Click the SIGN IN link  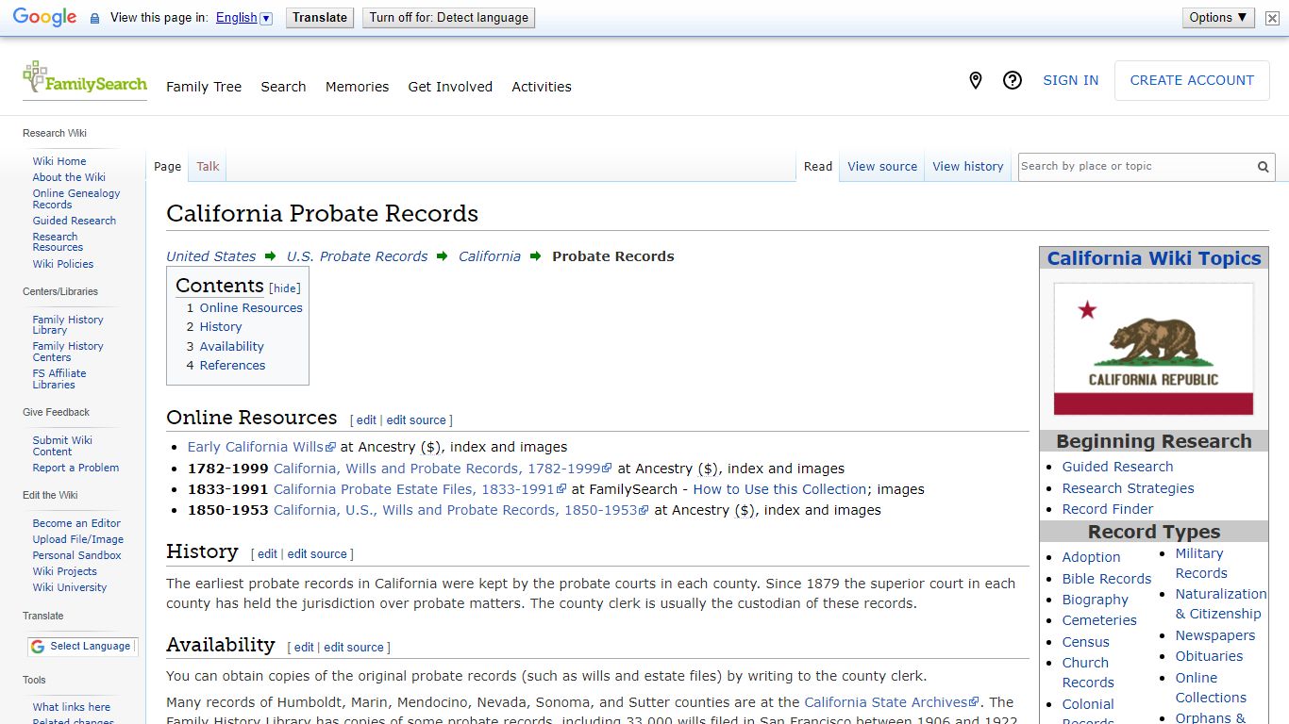[x=1070, y=81]
